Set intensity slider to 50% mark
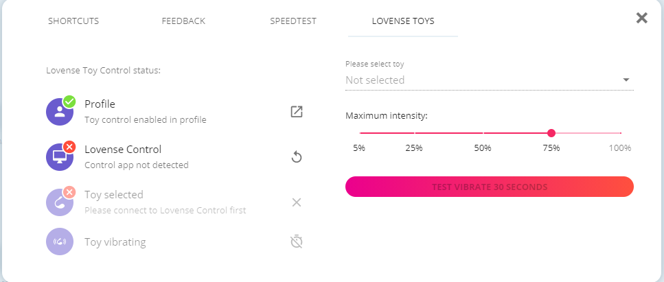This screenshot has width=664, height=282. (x=483, y=133)
